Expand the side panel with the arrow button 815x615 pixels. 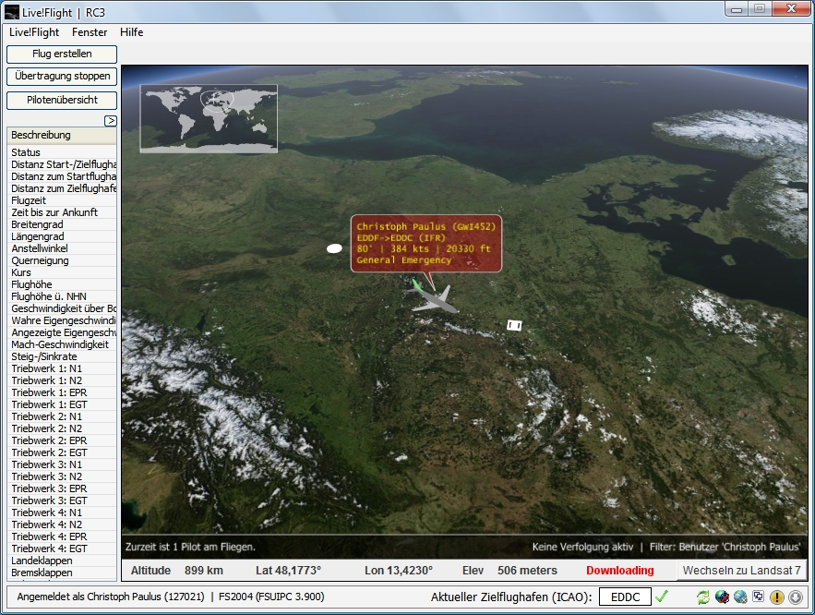click(111, 121)
